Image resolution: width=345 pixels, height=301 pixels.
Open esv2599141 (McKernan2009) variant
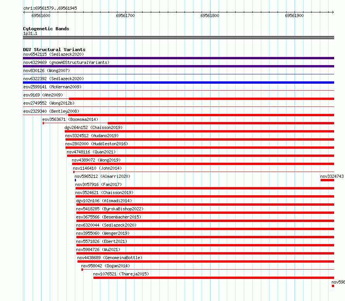coord(52,87)
